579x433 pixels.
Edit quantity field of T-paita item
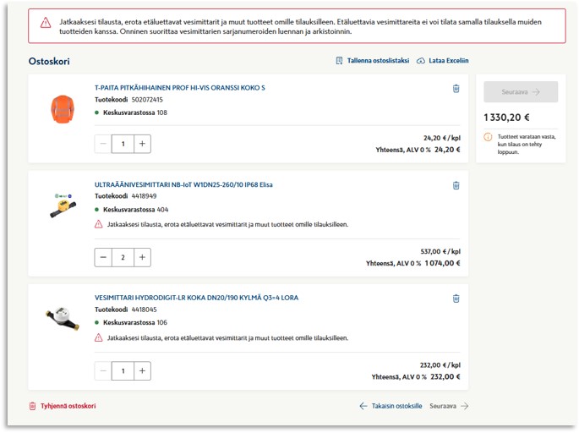point(123,144)
